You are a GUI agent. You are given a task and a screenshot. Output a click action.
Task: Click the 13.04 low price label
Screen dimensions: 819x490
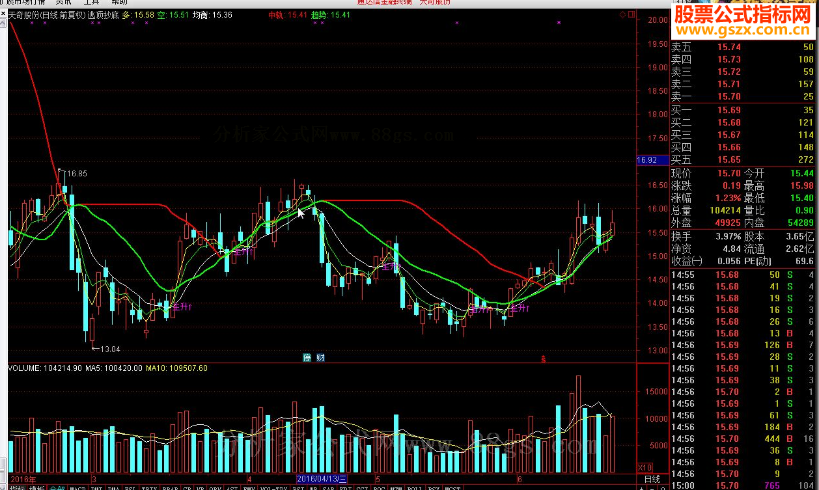coord(109,349)
